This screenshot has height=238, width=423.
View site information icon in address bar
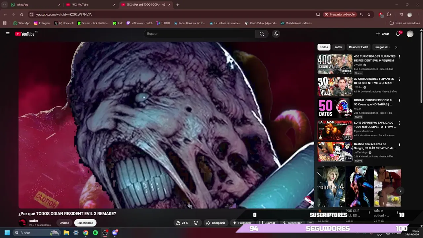coord(31,15)
